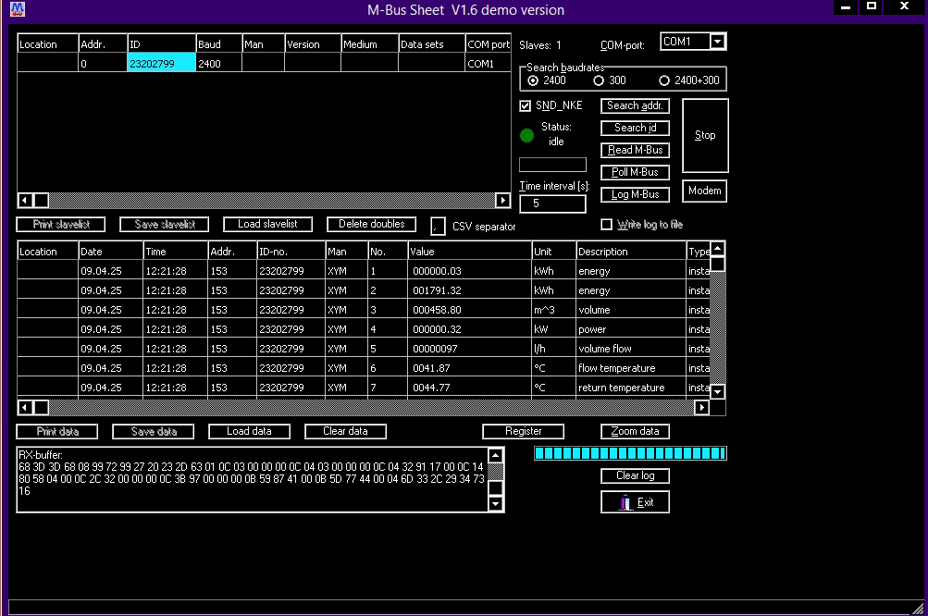Click slave list scrollbar right arrow
The width and height of the screenshot is (928, 616).
click(503, 200)
